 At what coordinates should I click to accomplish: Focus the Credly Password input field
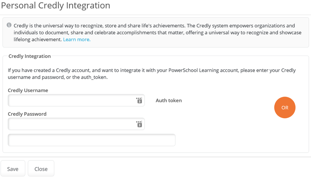(x=76, y=124)
